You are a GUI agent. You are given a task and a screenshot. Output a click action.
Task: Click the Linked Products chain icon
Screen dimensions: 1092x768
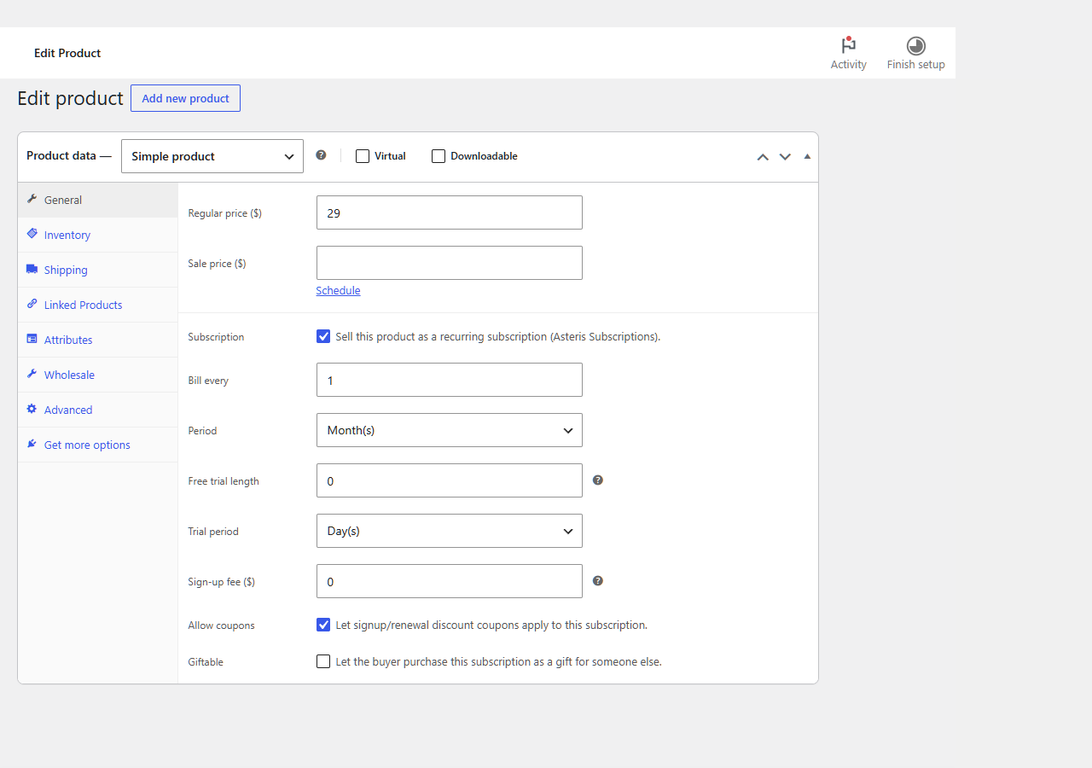[32, 304]
